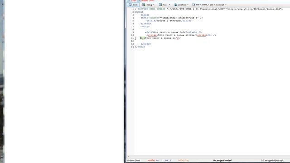Viewport: 290px width, 163px height.
Task: Click the opening body tag on line 7
Action: [145, 26]
